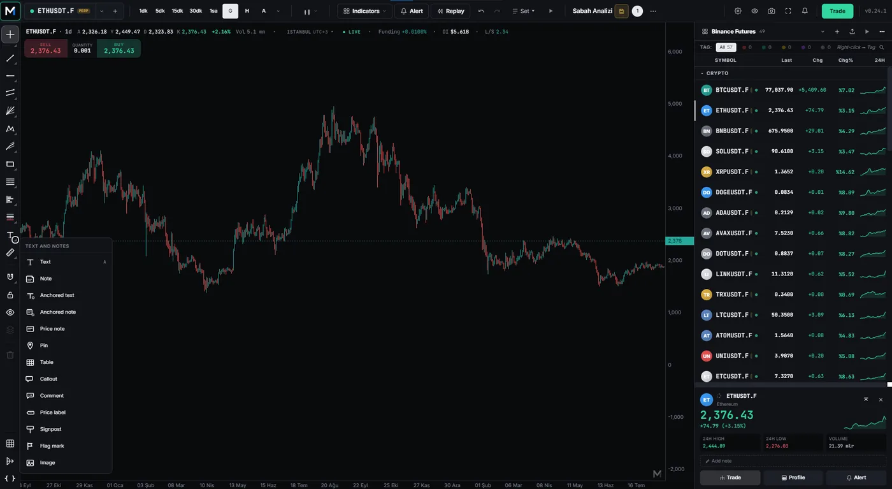Open the ETHUSDT.F symbol dropdown arrow
Viewport: 892px width, 489px height.
click(101, 11)
